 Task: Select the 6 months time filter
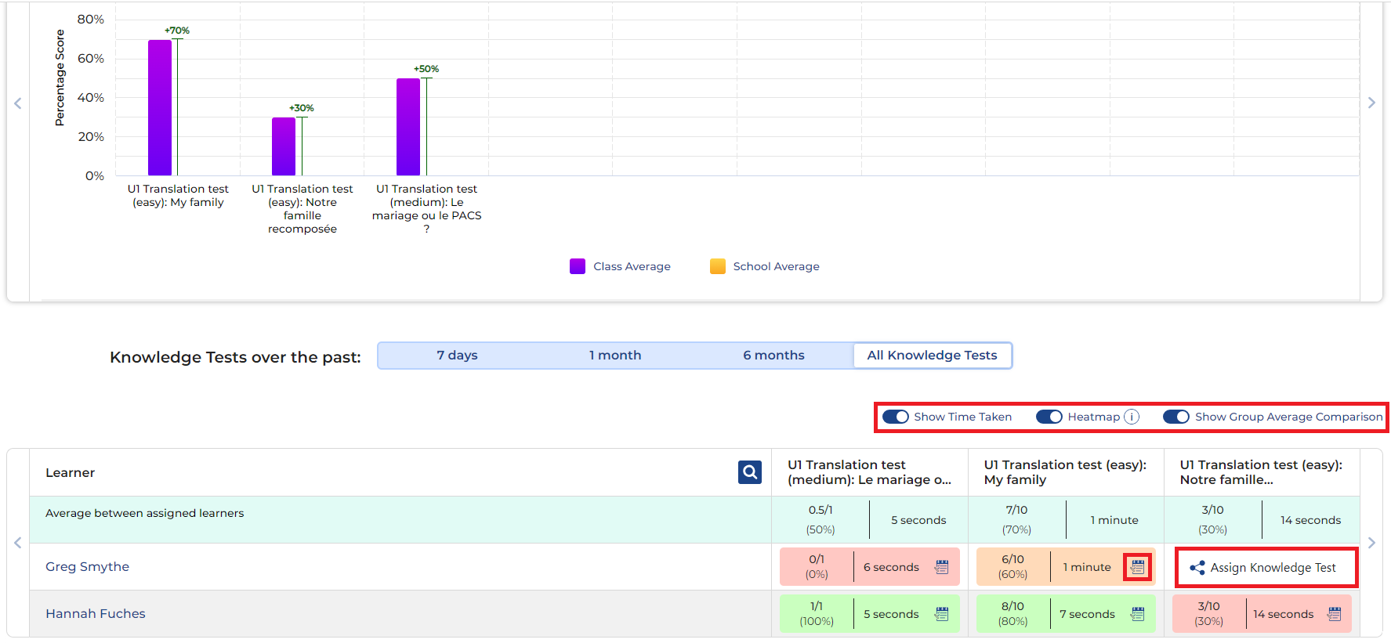[x=773, y=356]
